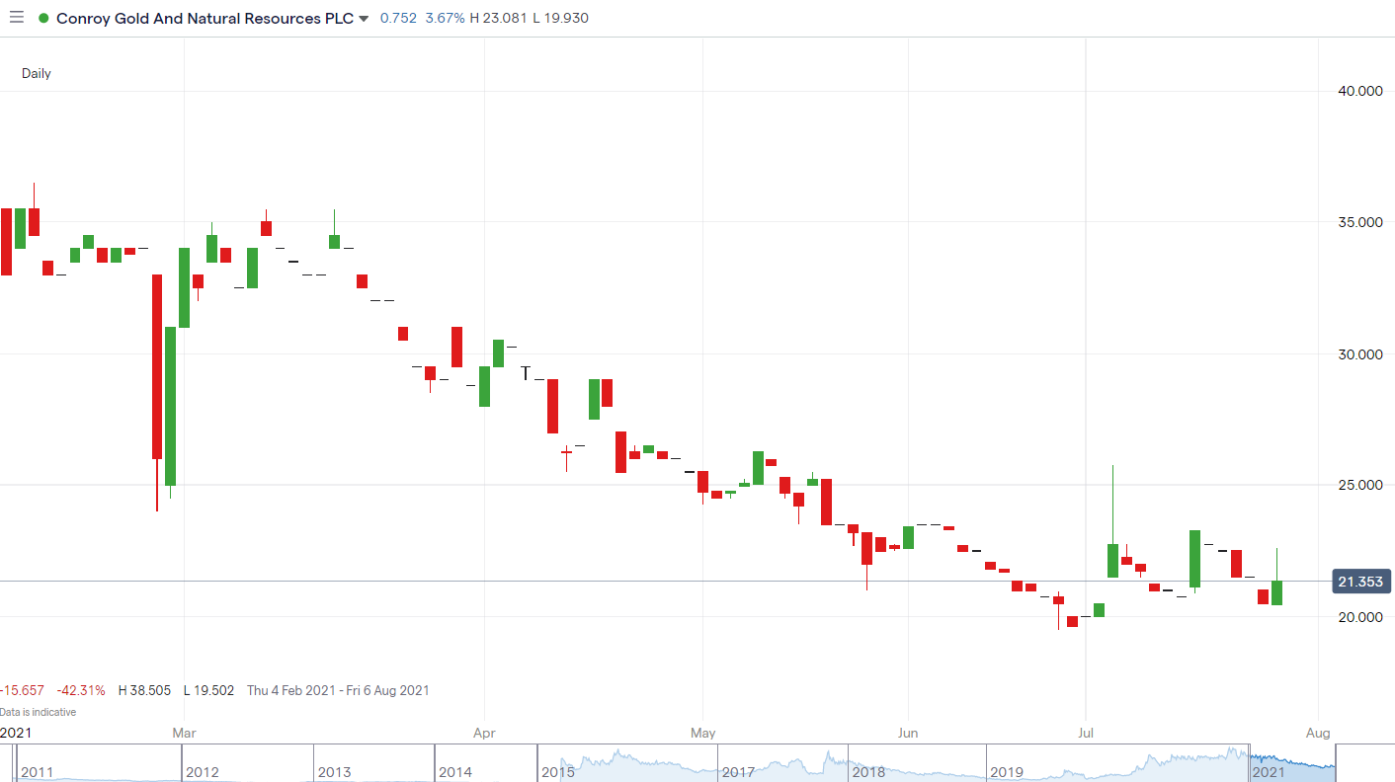Click the low value L 19.930
The image size is (1395, 782).
559,18
